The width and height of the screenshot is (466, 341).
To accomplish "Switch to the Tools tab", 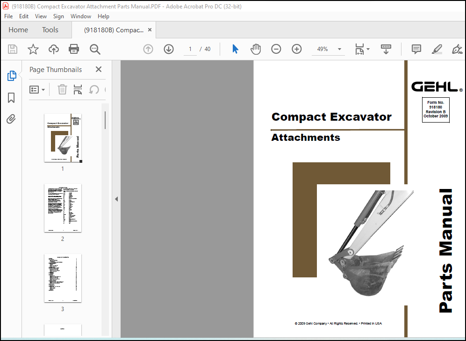I will click(x=50, y=30).
